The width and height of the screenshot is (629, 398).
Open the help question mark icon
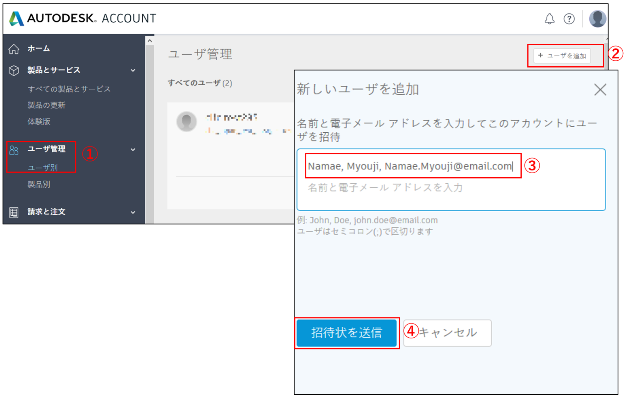point(569,19)
